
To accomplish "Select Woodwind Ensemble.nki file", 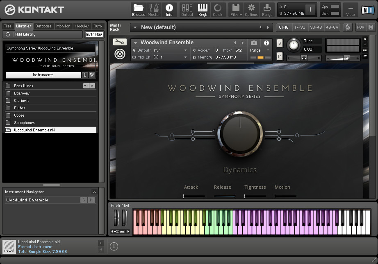I will click(50, 130).
